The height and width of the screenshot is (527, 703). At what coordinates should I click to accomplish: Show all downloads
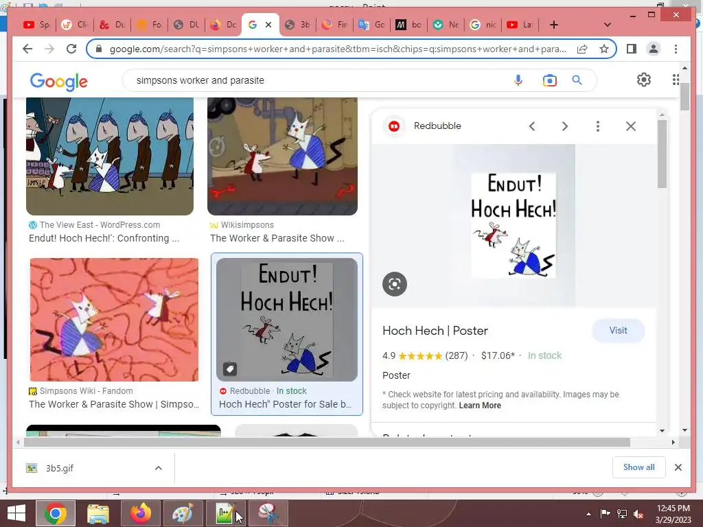tap(639, 467)
